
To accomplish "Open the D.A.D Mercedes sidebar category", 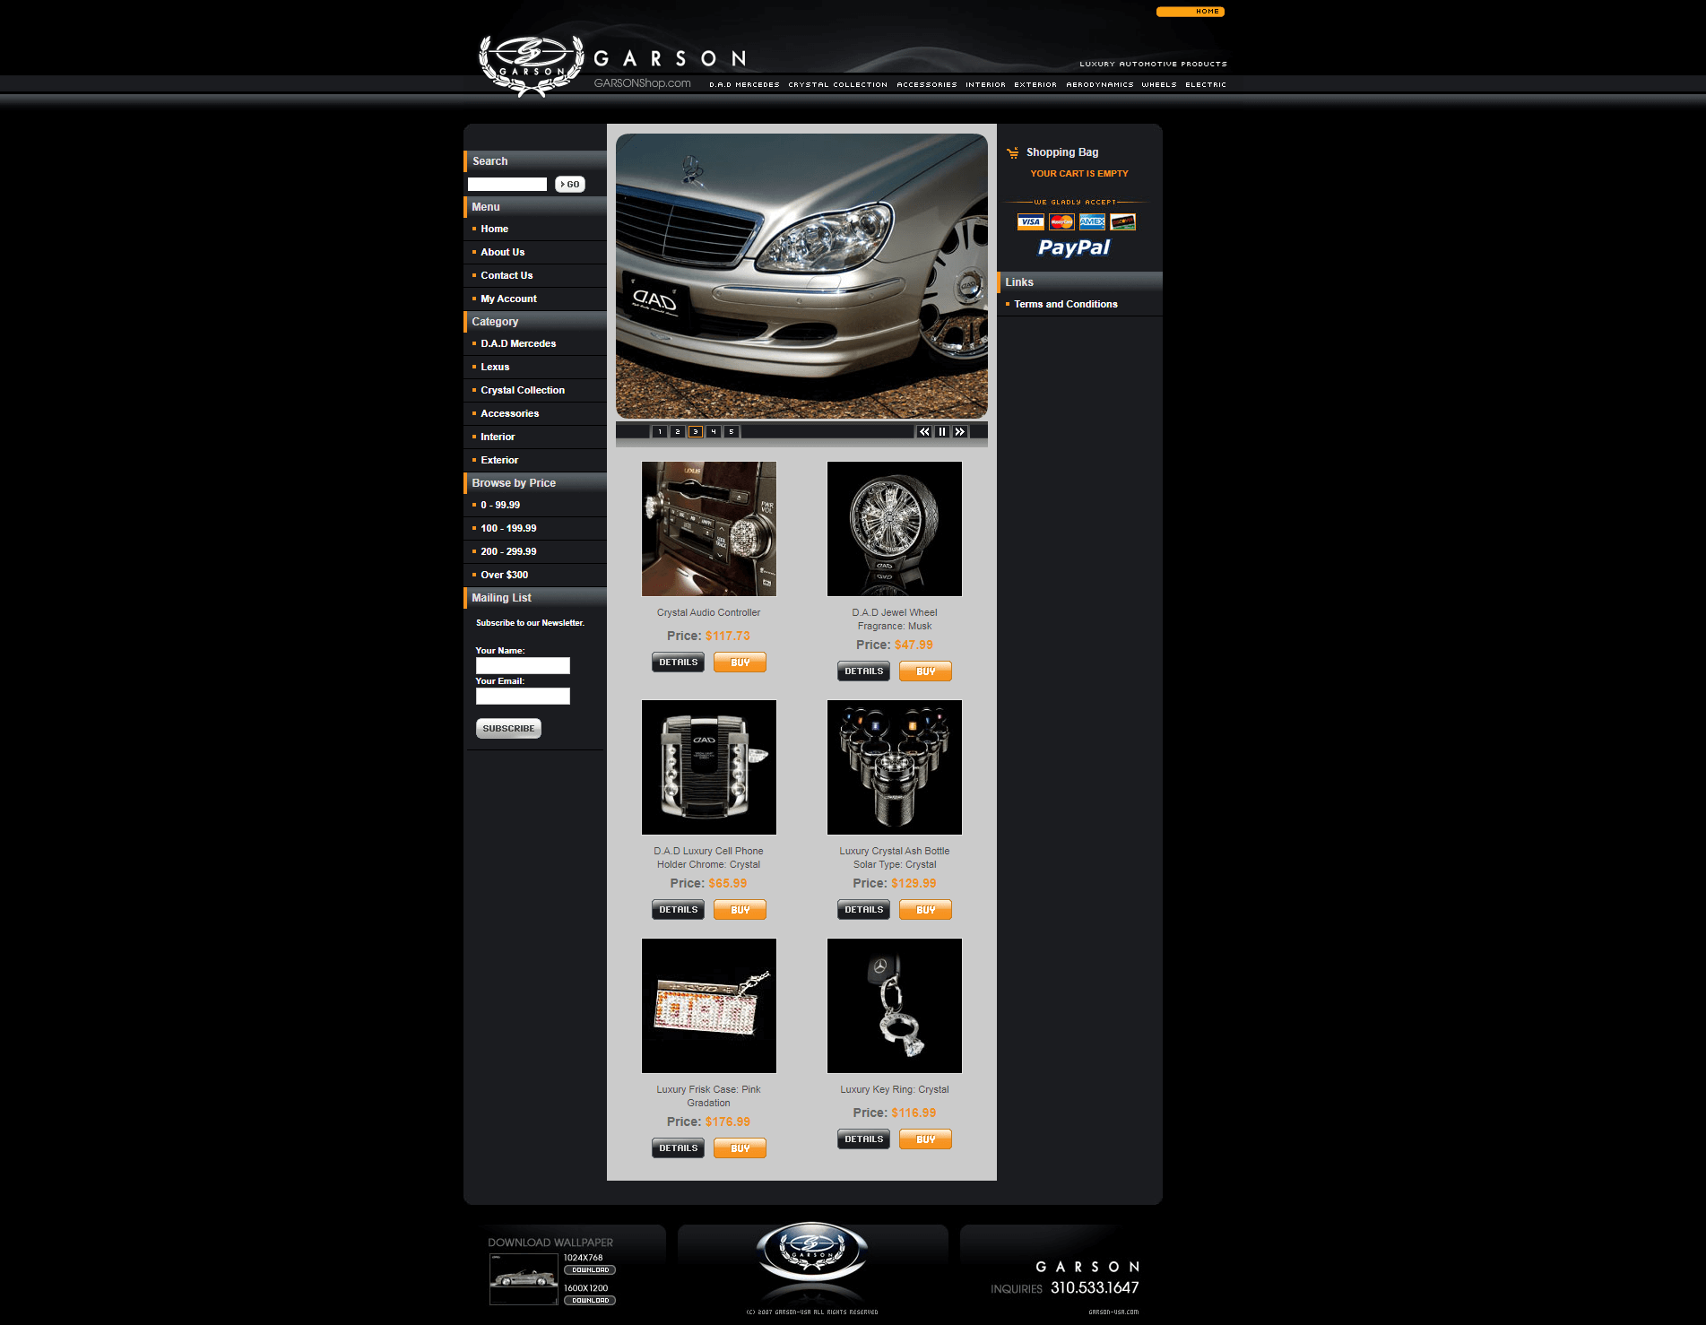I will pyautogui.click(x=518, y=344).
